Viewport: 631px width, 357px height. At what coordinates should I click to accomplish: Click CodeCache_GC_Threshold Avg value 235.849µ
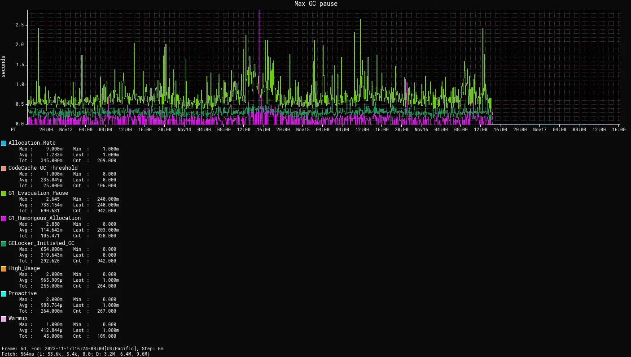(52, 180)
